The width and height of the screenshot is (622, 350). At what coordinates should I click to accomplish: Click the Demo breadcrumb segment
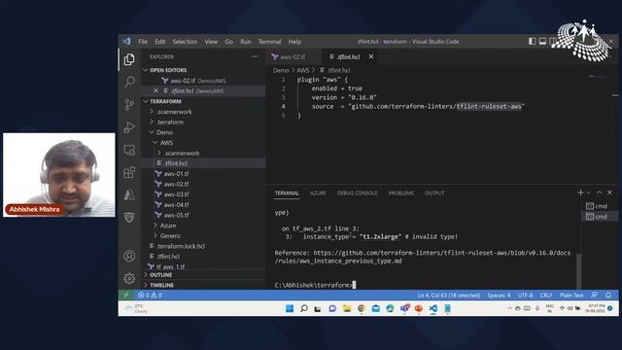point(281,70)
